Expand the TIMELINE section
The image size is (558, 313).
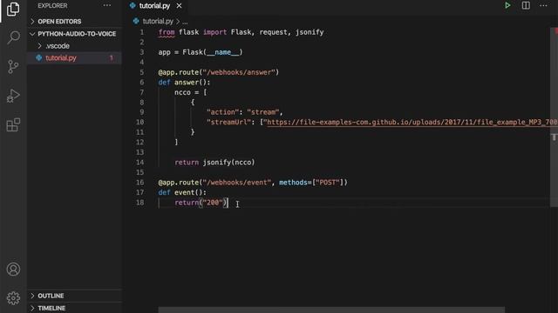[75, 308]
